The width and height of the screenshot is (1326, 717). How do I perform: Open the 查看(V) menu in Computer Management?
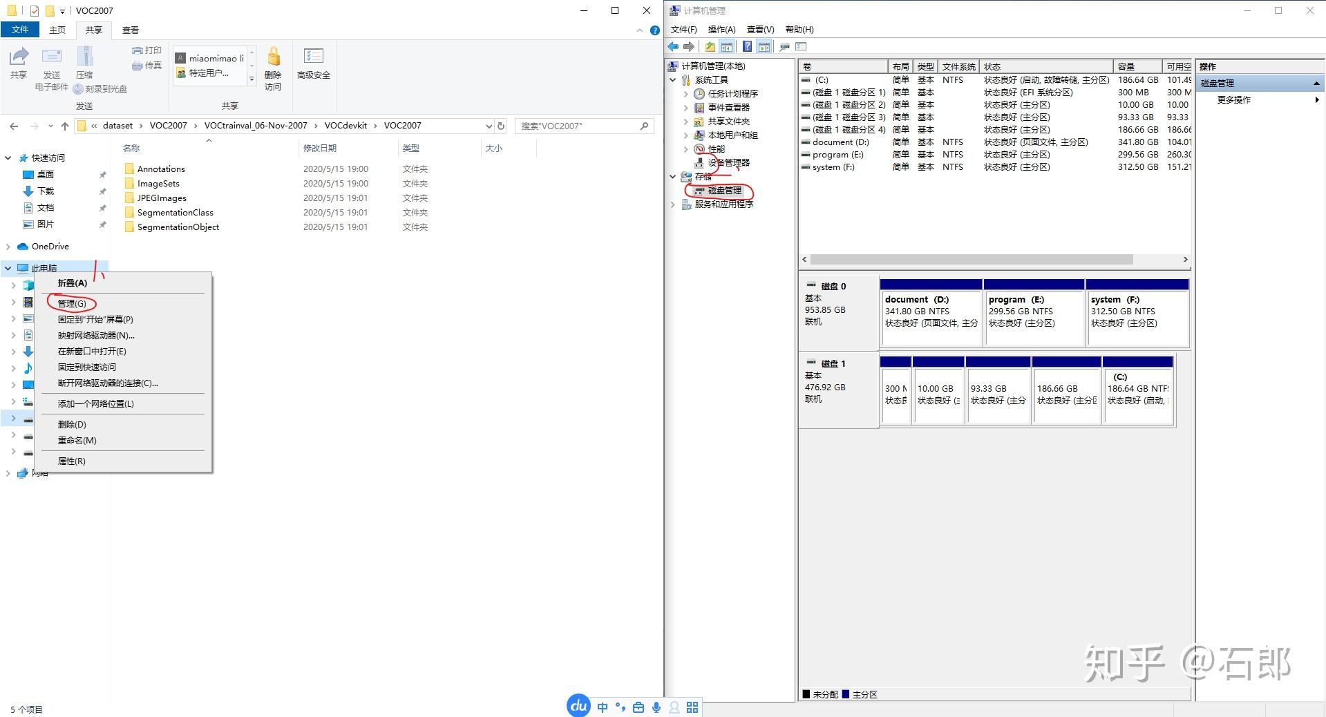(x=760, y=30)
